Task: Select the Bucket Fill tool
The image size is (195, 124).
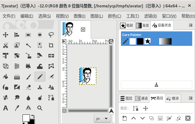Action: click(x=6, y=77)
